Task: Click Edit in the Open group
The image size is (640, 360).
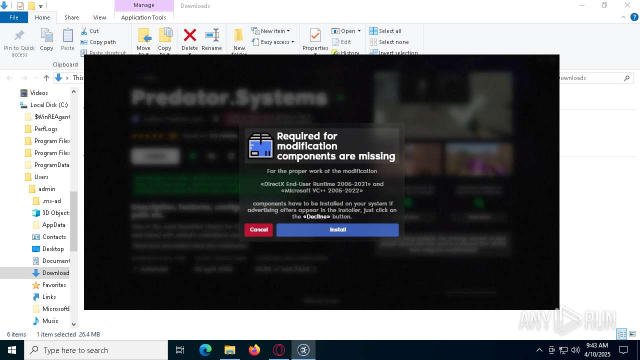Action: click(341, 42)
